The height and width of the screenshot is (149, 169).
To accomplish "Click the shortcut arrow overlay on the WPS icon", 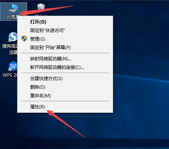I will tap(10, 69).
